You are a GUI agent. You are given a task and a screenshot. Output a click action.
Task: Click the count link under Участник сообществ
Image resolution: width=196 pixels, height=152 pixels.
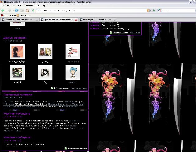click(x=13, y=117)
